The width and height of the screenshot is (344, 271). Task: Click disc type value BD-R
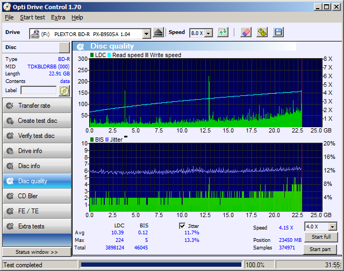pyautogui.click(x=64, y=59)
